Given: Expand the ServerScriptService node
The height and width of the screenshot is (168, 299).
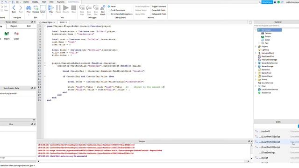Looking at the screenshot, I should click(256, 63).
